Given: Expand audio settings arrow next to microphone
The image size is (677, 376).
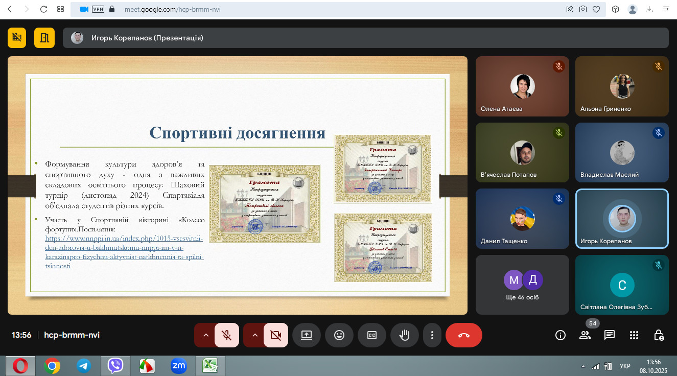Looking at the screenshot, I should (x=205, y=335).
